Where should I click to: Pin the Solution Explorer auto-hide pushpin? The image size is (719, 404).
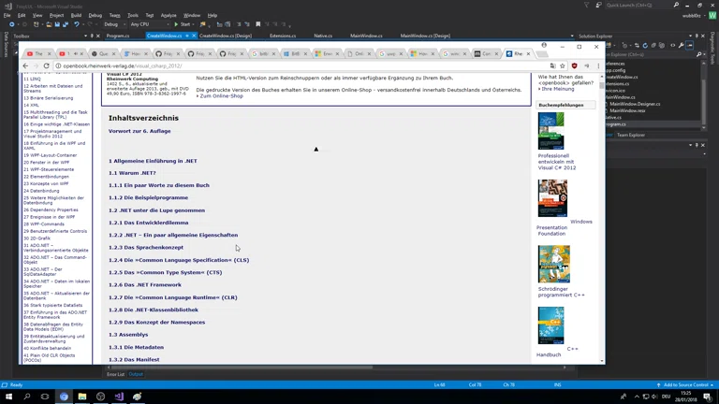pos(697,36)
